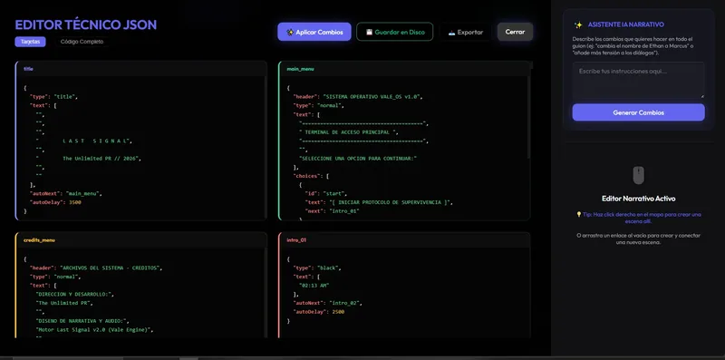Click the Editor Narrativo Activo heading

tap(639, 199)
